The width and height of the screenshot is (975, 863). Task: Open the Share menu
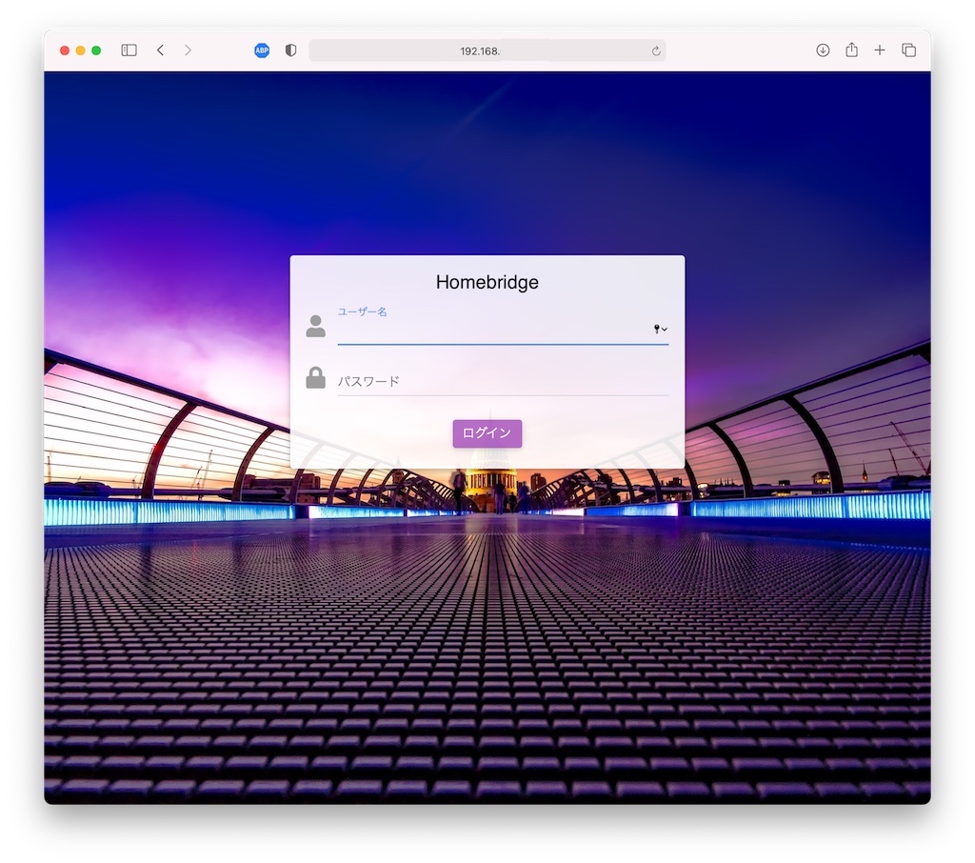tap(851, 50)
